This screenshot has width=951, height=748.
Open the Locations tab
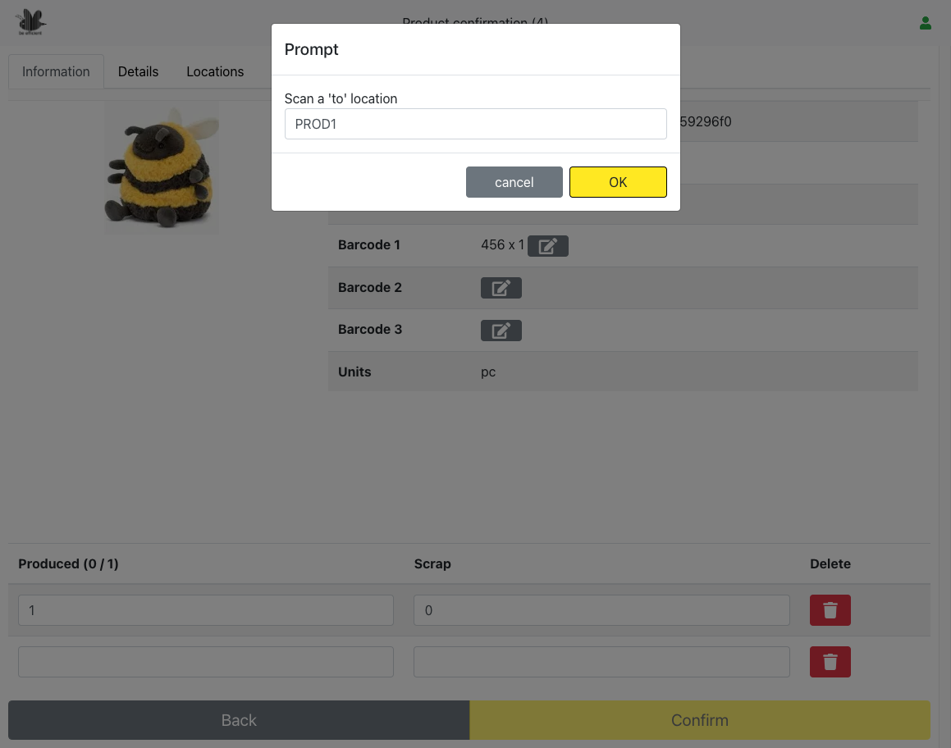(215, 71)
